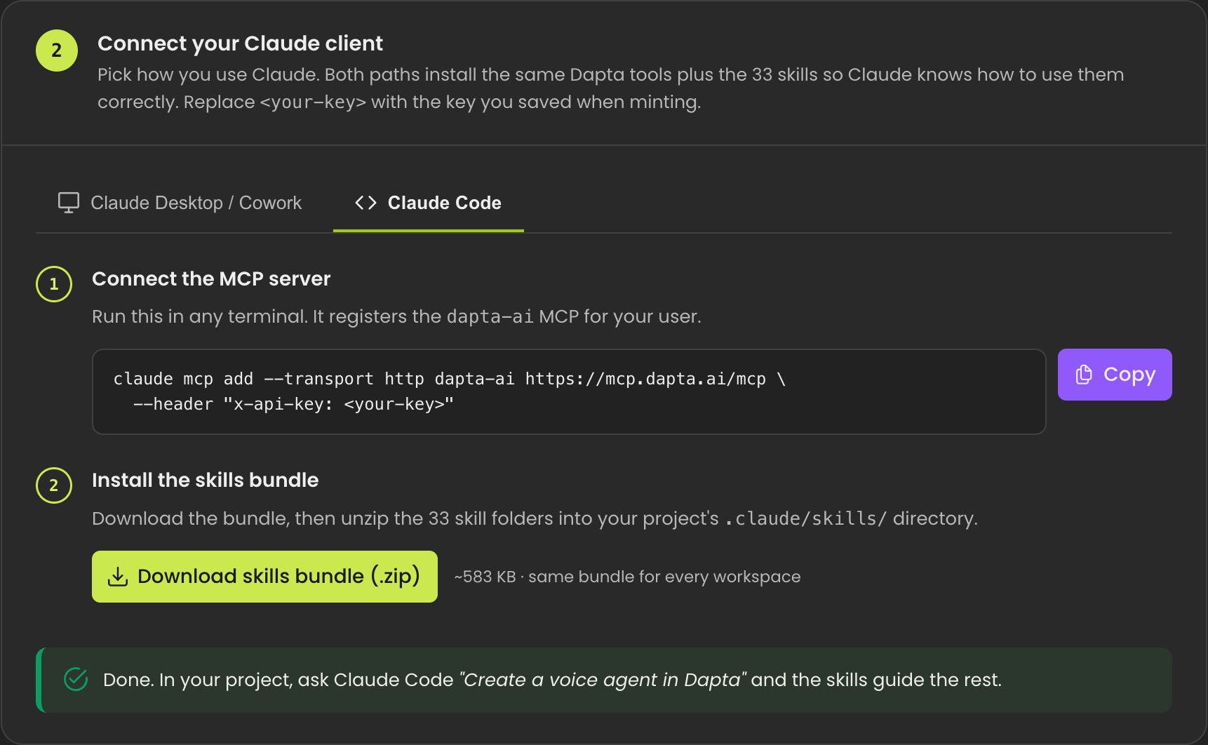Viewport: 1208px width, 745px height.
Task: Click the 'Connect the MCP server' heading
Action: click(x=211, y=278)
